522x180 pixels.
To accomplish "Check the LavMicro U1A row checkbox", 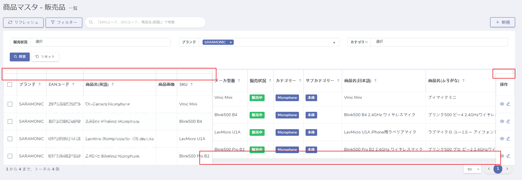I will tap(10, 139).
